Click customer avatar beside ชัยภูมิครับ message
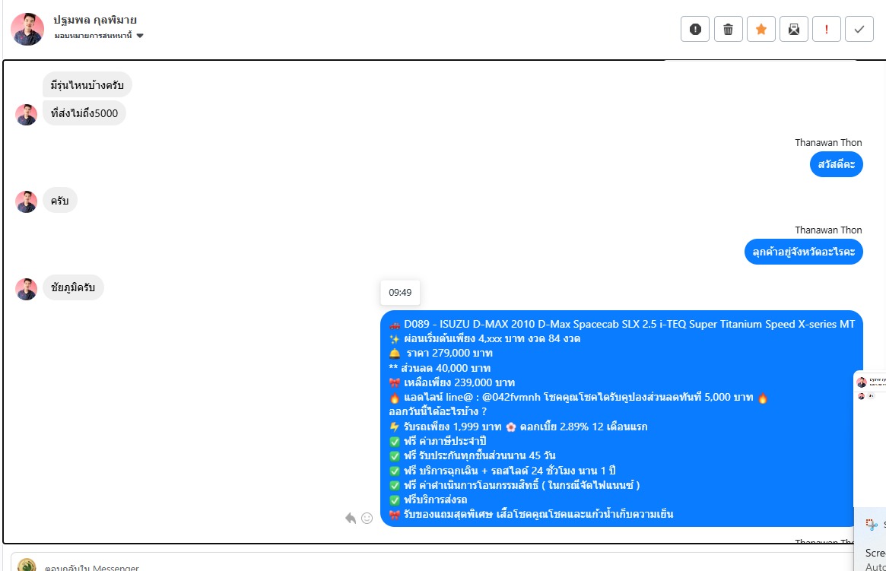The width and height of the screenshot is (886, 571). point(26,289)
